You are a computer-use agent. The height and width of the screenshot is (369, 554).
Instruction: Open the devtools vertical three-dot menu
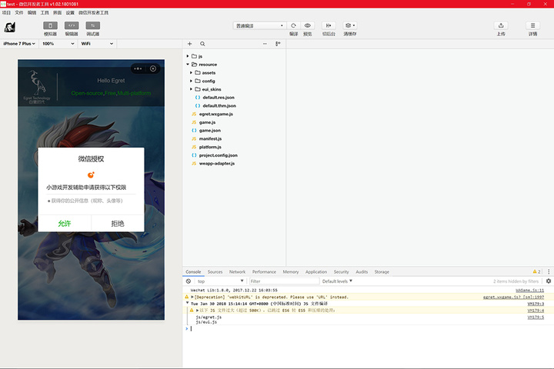tap(549, 271)
